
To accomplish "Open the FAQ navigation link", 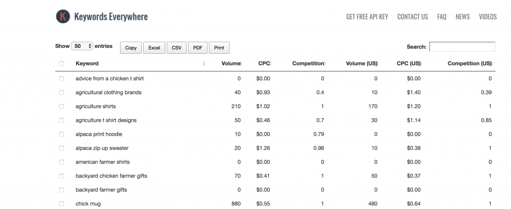I will tap(442, 16).
